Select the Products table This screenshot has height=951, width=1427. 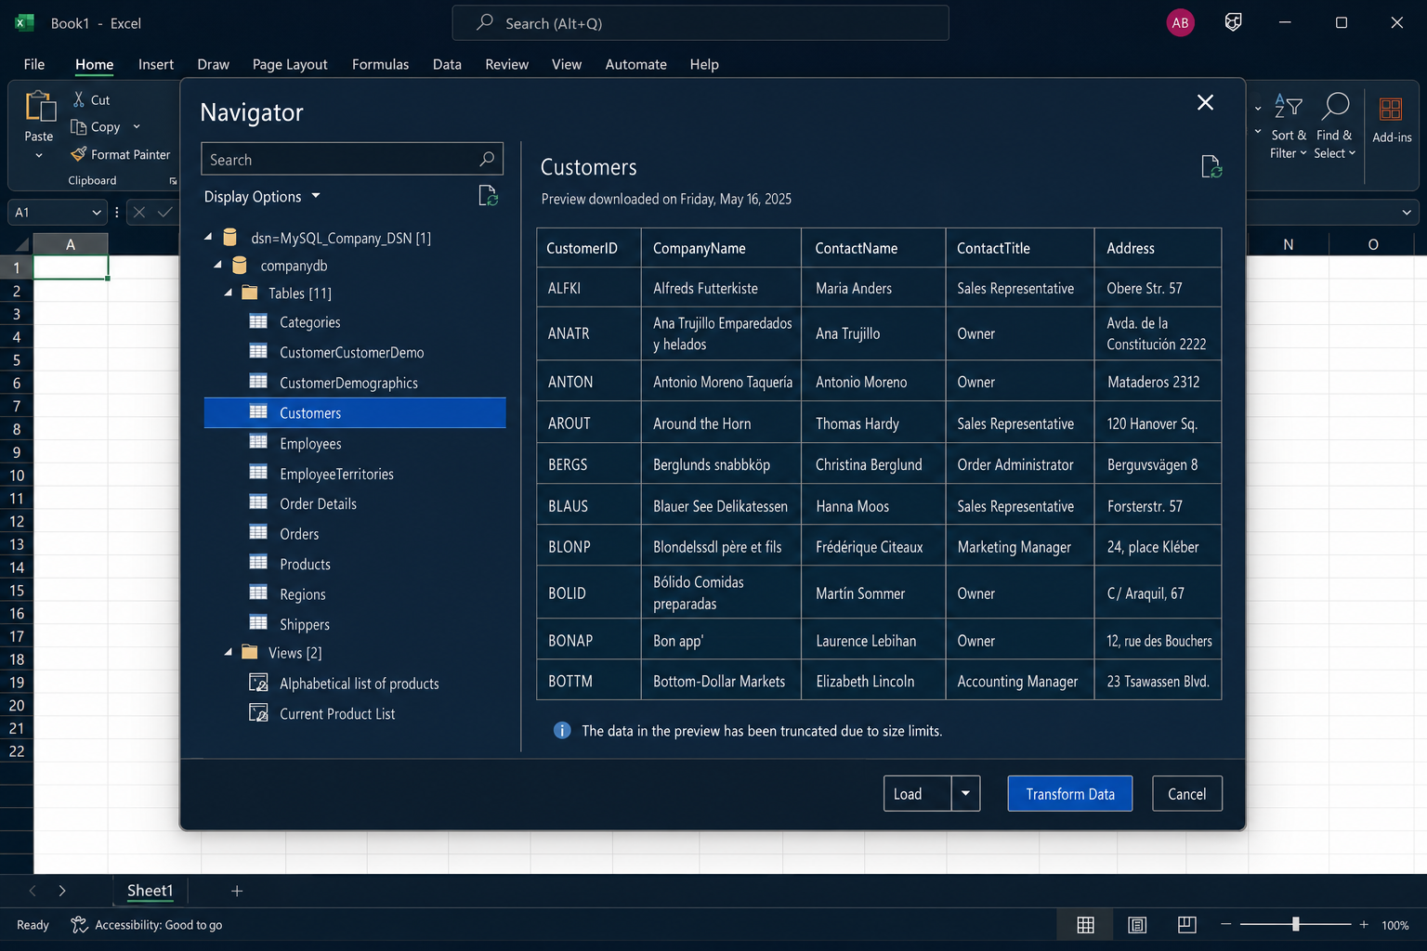pyautogui.click(x=355, y=564)
